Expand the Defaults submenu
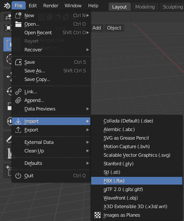This screenshot has height=221, width=184. tap(51, 163)
